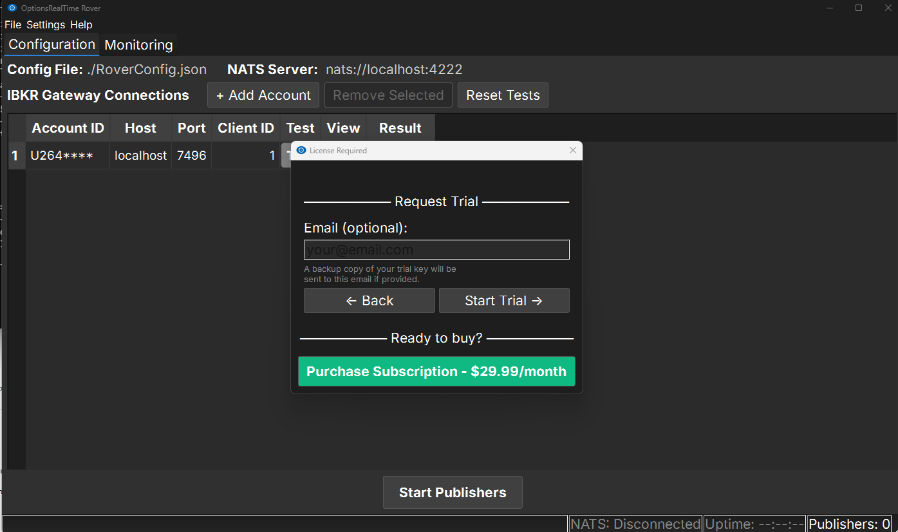The image size is (898, 532).
Task: Select the row 1 header in table
Action: (15, 156)
